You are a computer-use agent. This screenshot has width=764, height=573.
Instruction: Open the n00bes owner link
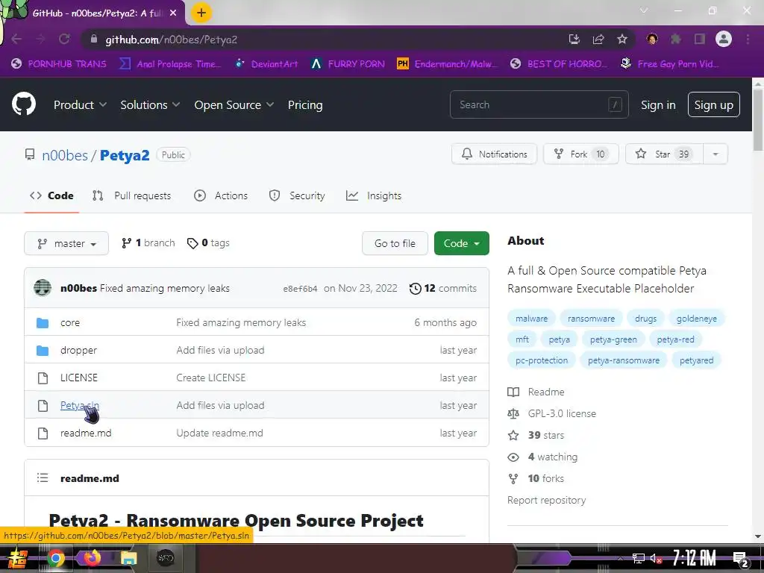[65, 155]
